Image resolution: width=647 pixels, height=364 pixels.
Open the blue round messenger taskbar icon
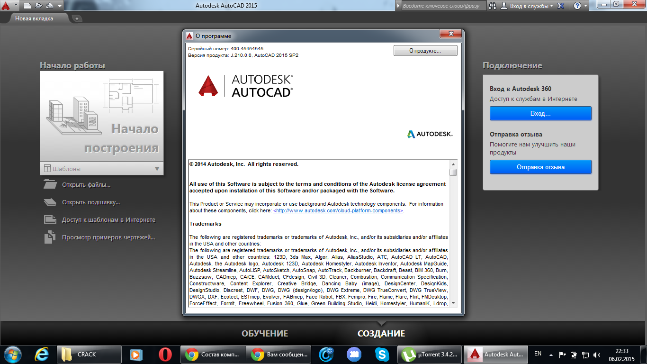tap(354, 354)
